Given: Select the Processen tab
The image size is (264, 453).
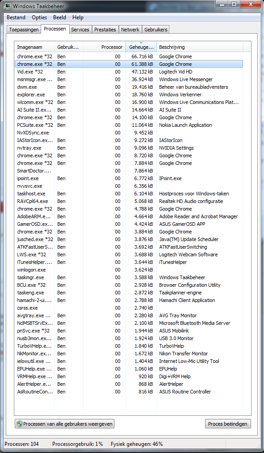Looking at the screenshot, I should pos(55,29).
